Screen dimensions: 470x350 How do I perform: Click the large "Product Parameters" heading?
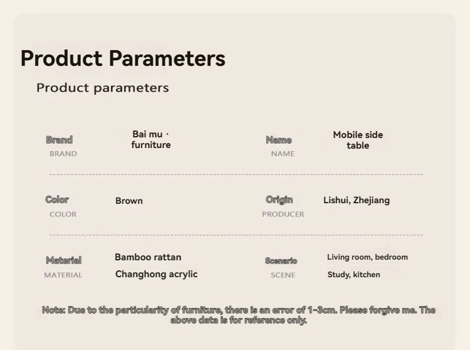point(123,58)
